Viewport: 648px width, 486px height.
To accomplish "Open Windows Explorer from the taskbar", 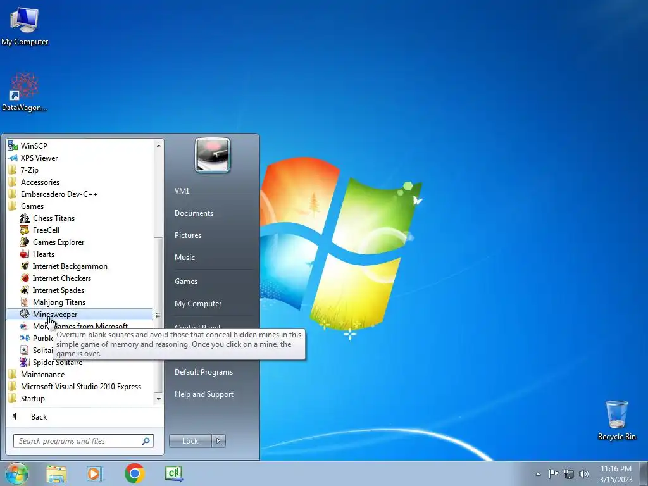I will coord(56,473).
